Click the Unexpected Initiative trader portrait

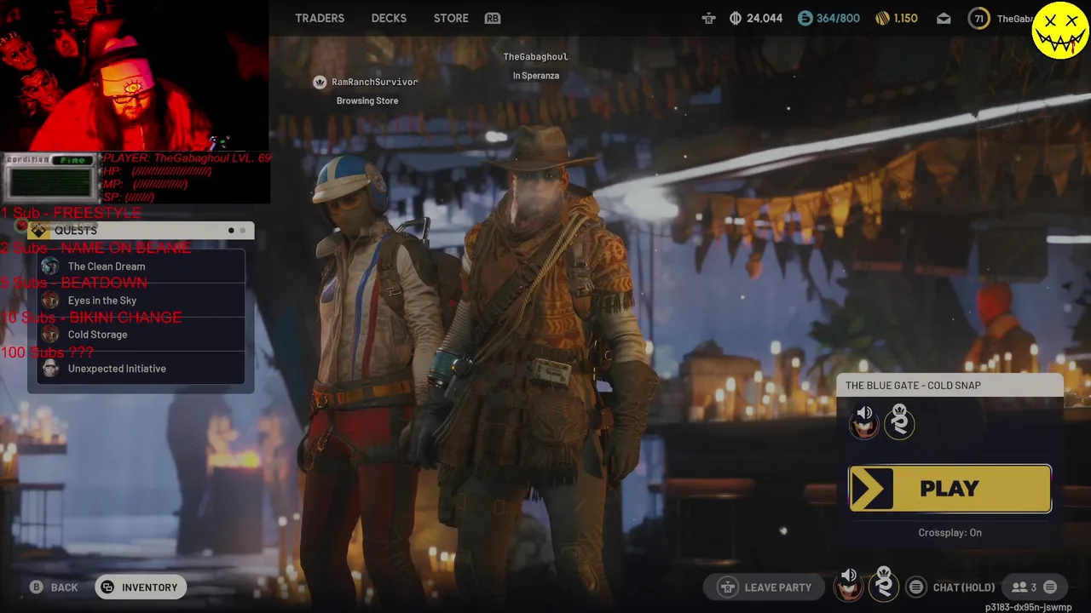[x=50, y=369]
